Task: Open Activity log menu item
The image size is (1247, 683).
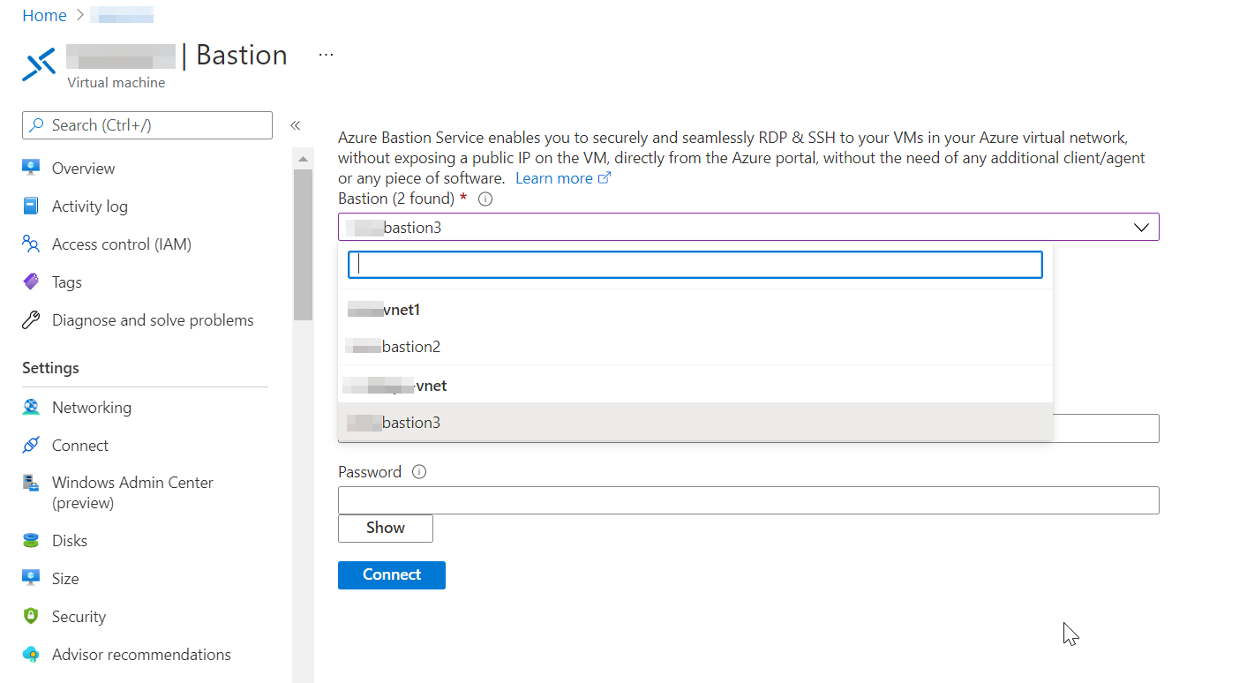Action: (90, 206)
